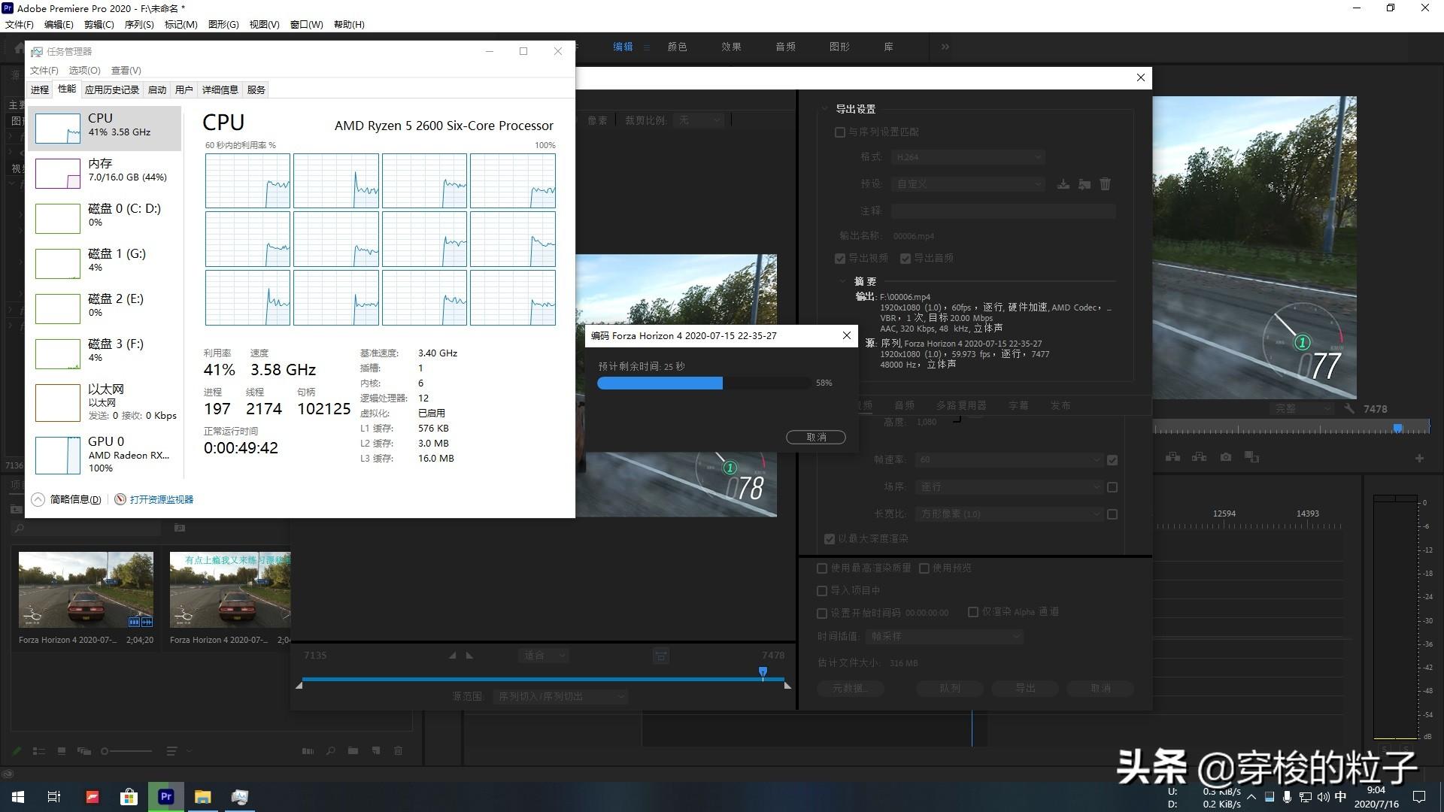Click the delete preset trash icon

pyautogui.click(x=1105, y=184)
